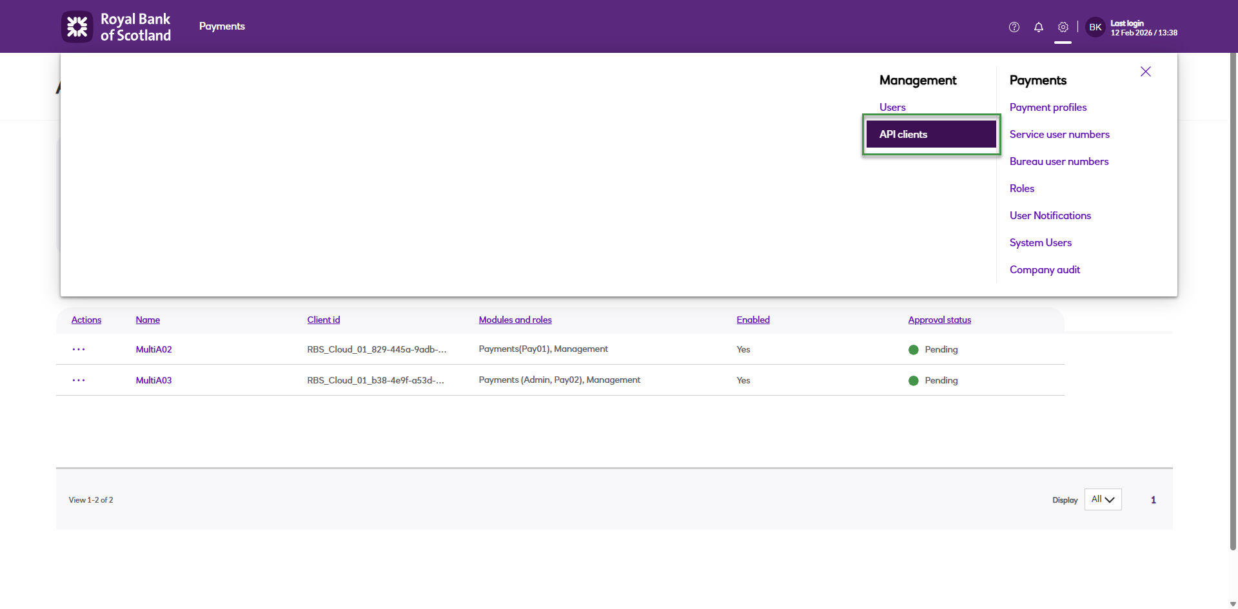Open the help question mark icon

(1014, 27)
